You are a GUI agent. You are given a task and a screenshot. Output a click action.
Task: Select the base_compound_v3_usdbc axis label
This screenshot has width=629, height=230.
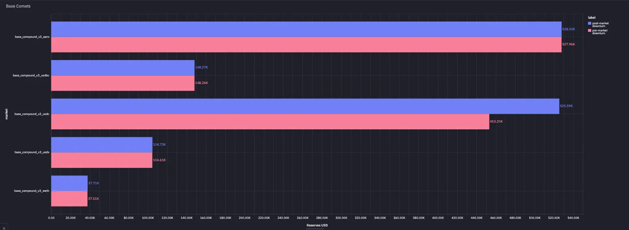click(x=31, y=76)
